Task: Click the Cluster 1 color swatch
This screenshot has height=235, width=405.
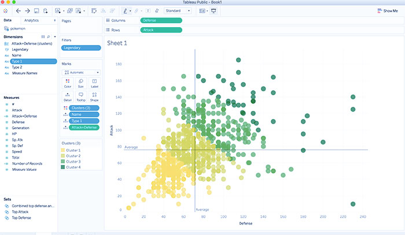Action: pyautogui.click(x=62, y=150)
